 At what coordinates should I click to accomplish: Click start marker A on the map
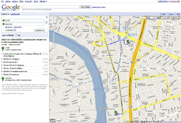(116, 113)
